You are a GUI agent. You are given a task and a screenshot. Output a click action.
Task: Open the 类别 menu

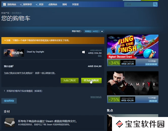[41, 4]
